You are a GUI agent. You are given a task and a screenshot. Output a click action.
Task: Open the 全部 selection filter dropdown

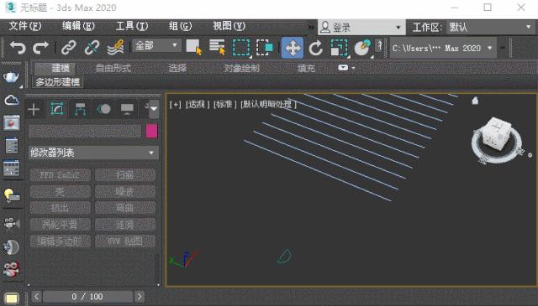pos(156,45)
